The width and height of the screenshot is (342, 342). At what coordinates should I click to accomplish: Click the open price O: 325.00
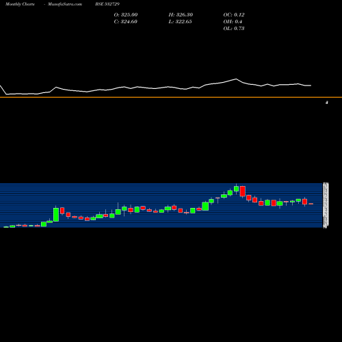(126, 15)
